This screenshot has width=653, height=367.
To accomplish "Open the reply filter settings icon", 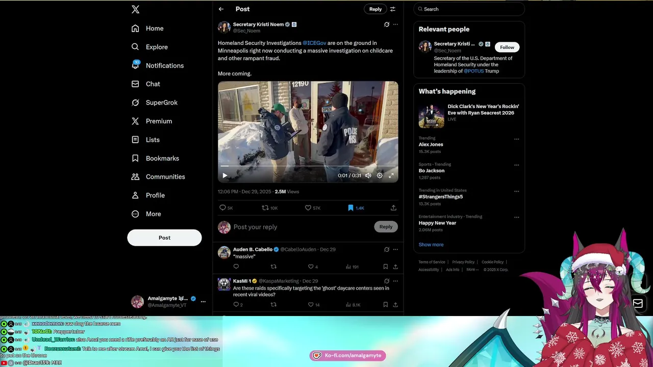I will (x=392, y=9).
